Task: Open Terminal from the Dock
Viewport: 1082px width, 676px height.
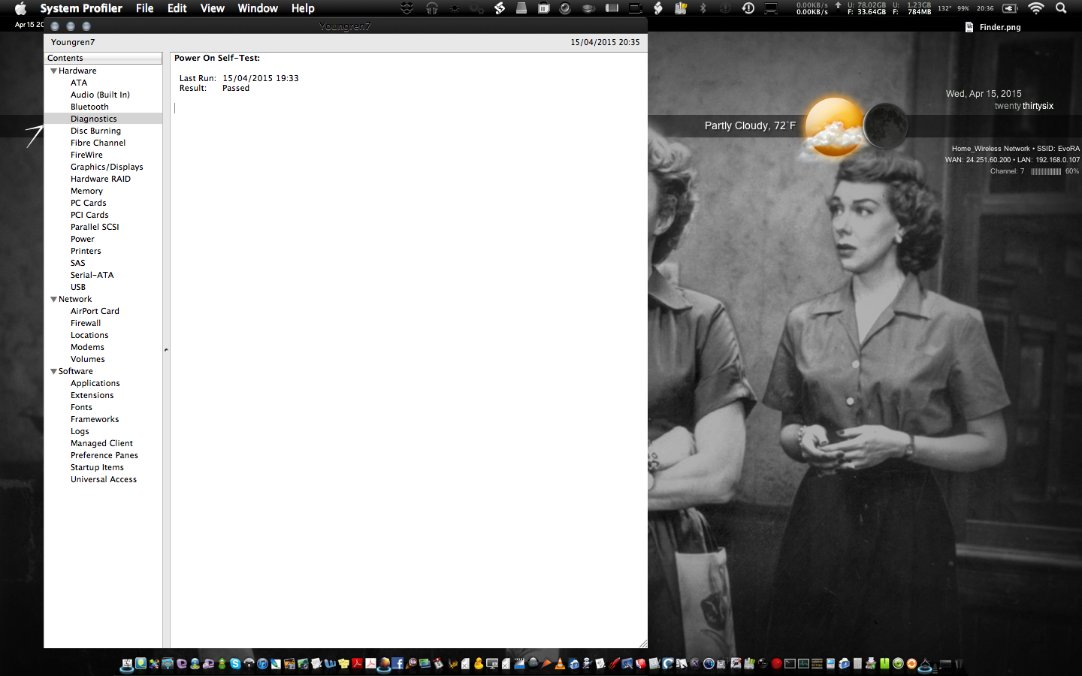Action: coord(790,663)
